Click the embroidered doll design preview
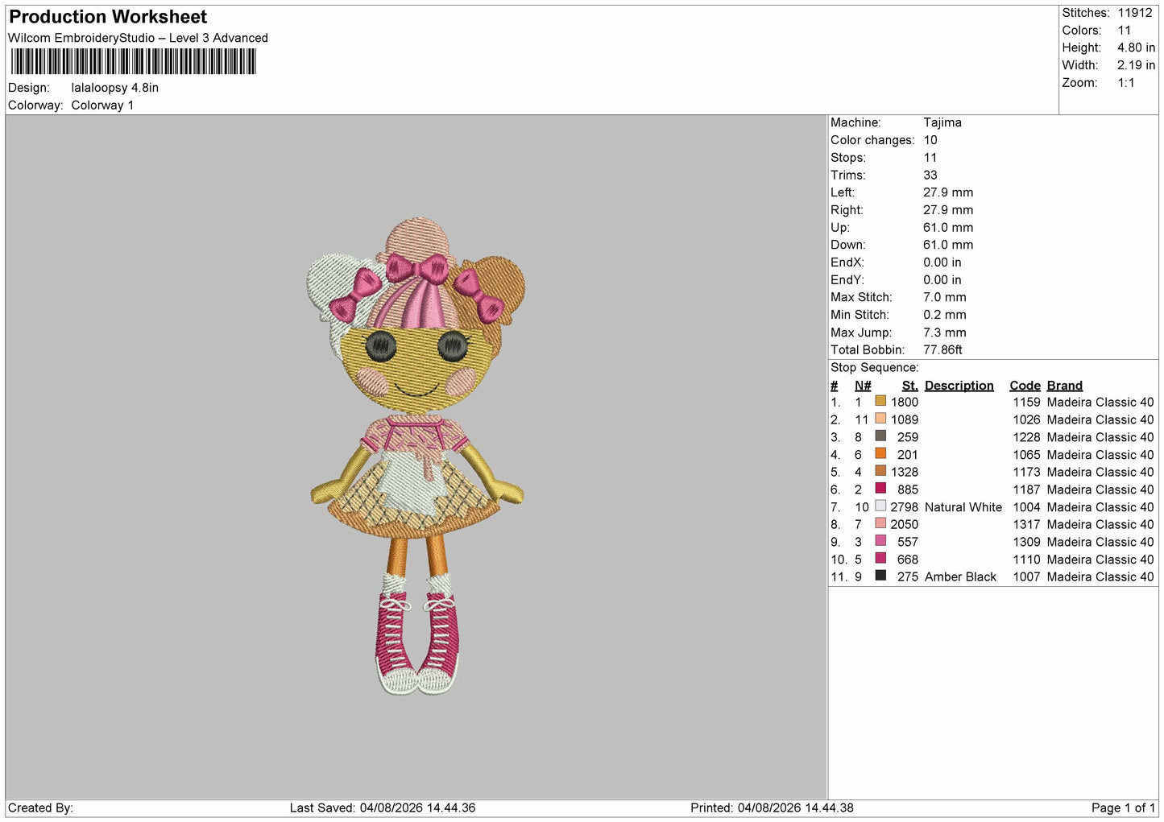Screen dimensions: 1164x822 (x=416, y=456)
